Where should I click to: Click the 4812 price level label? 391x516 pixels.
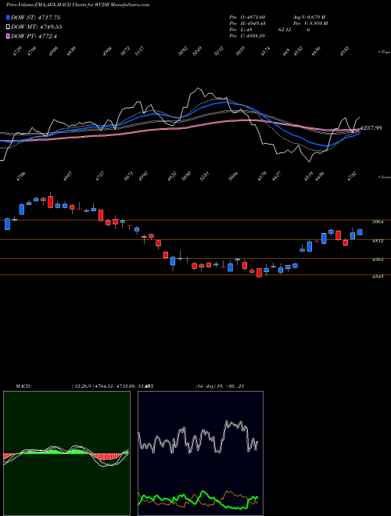coord(378,241)
